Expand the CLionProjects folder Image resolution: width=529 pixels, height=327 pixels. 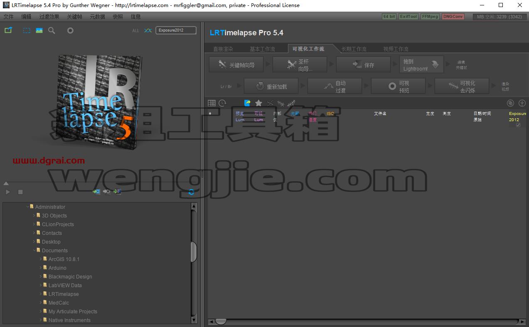(34, 224)
